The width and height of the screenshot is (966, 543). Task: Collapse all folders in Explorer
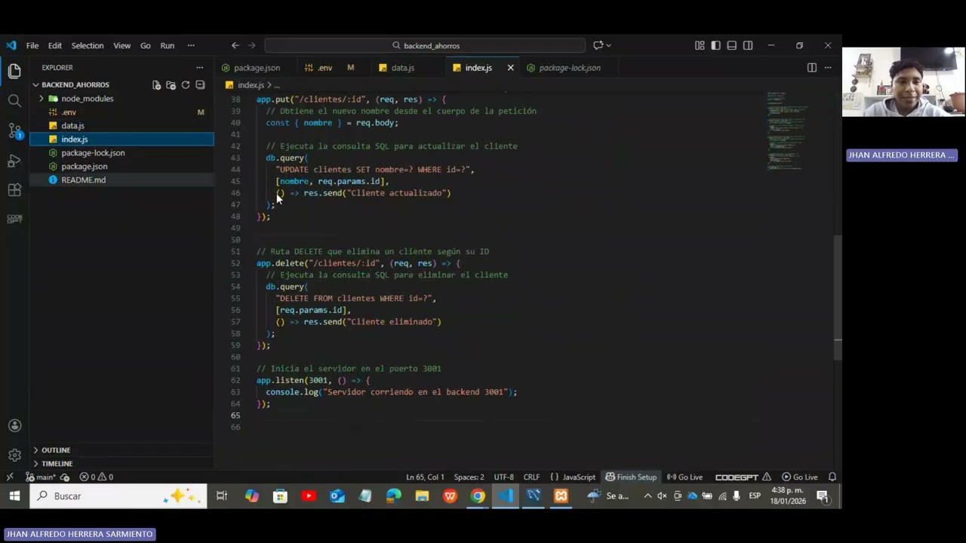(200, 85)
